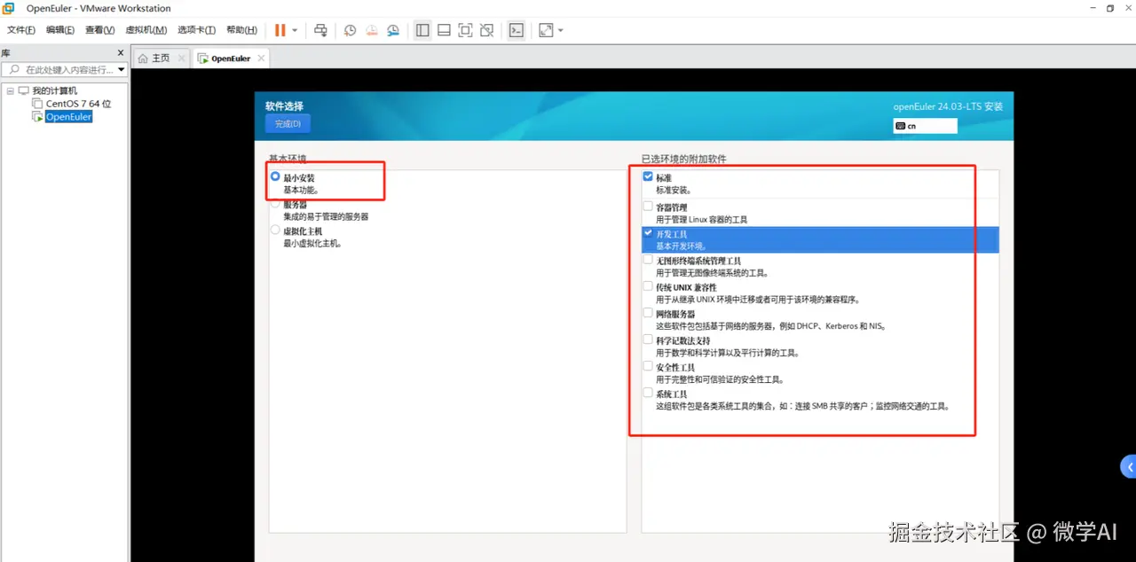Click the revert to snapshot icon

[372, 30]
